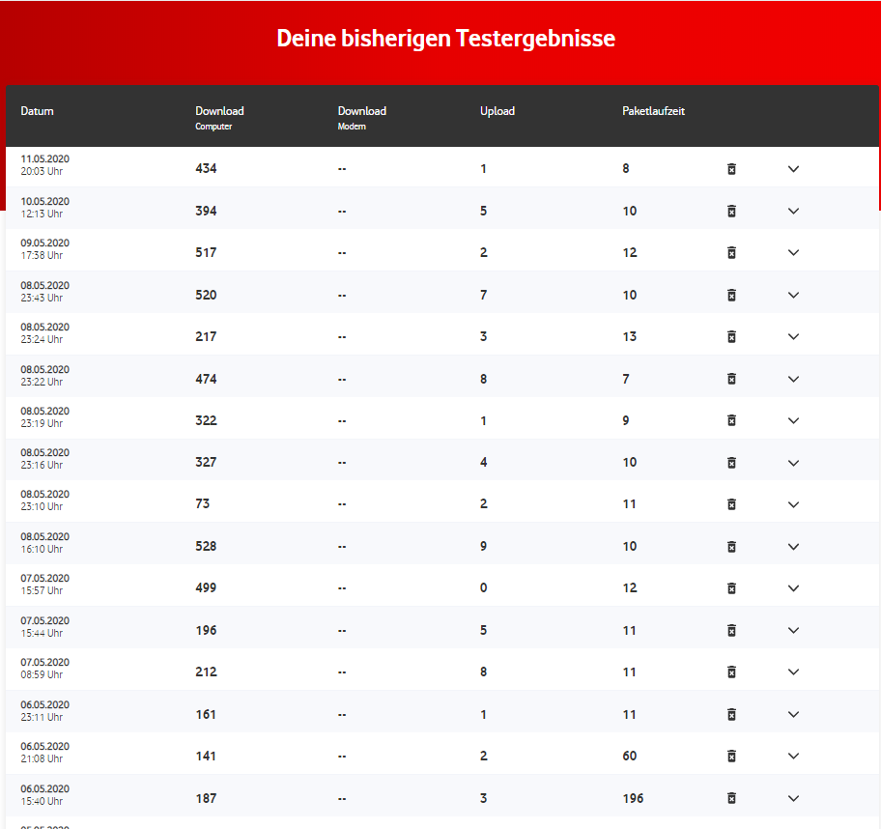
Task: Delete the 07.05.2020 15:57 test result
Action: (x=731, y=588)
